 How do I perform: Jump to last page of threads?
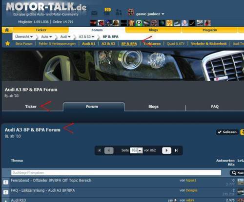click(176, 150)
